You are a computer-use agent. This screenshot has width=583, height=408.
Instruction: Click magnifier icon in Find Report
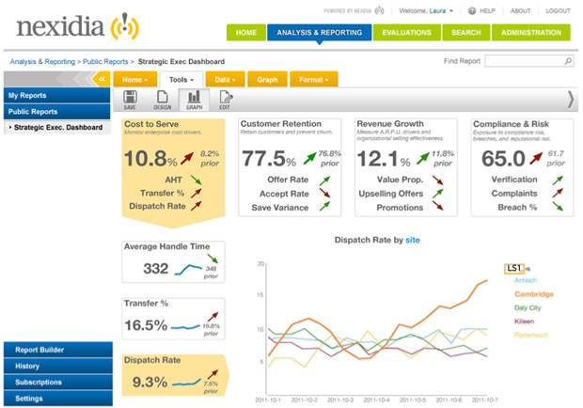point(568,61)
